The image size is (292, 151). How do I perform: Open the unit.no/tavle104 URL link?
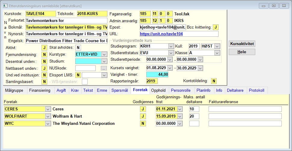(x=161, y=34)
